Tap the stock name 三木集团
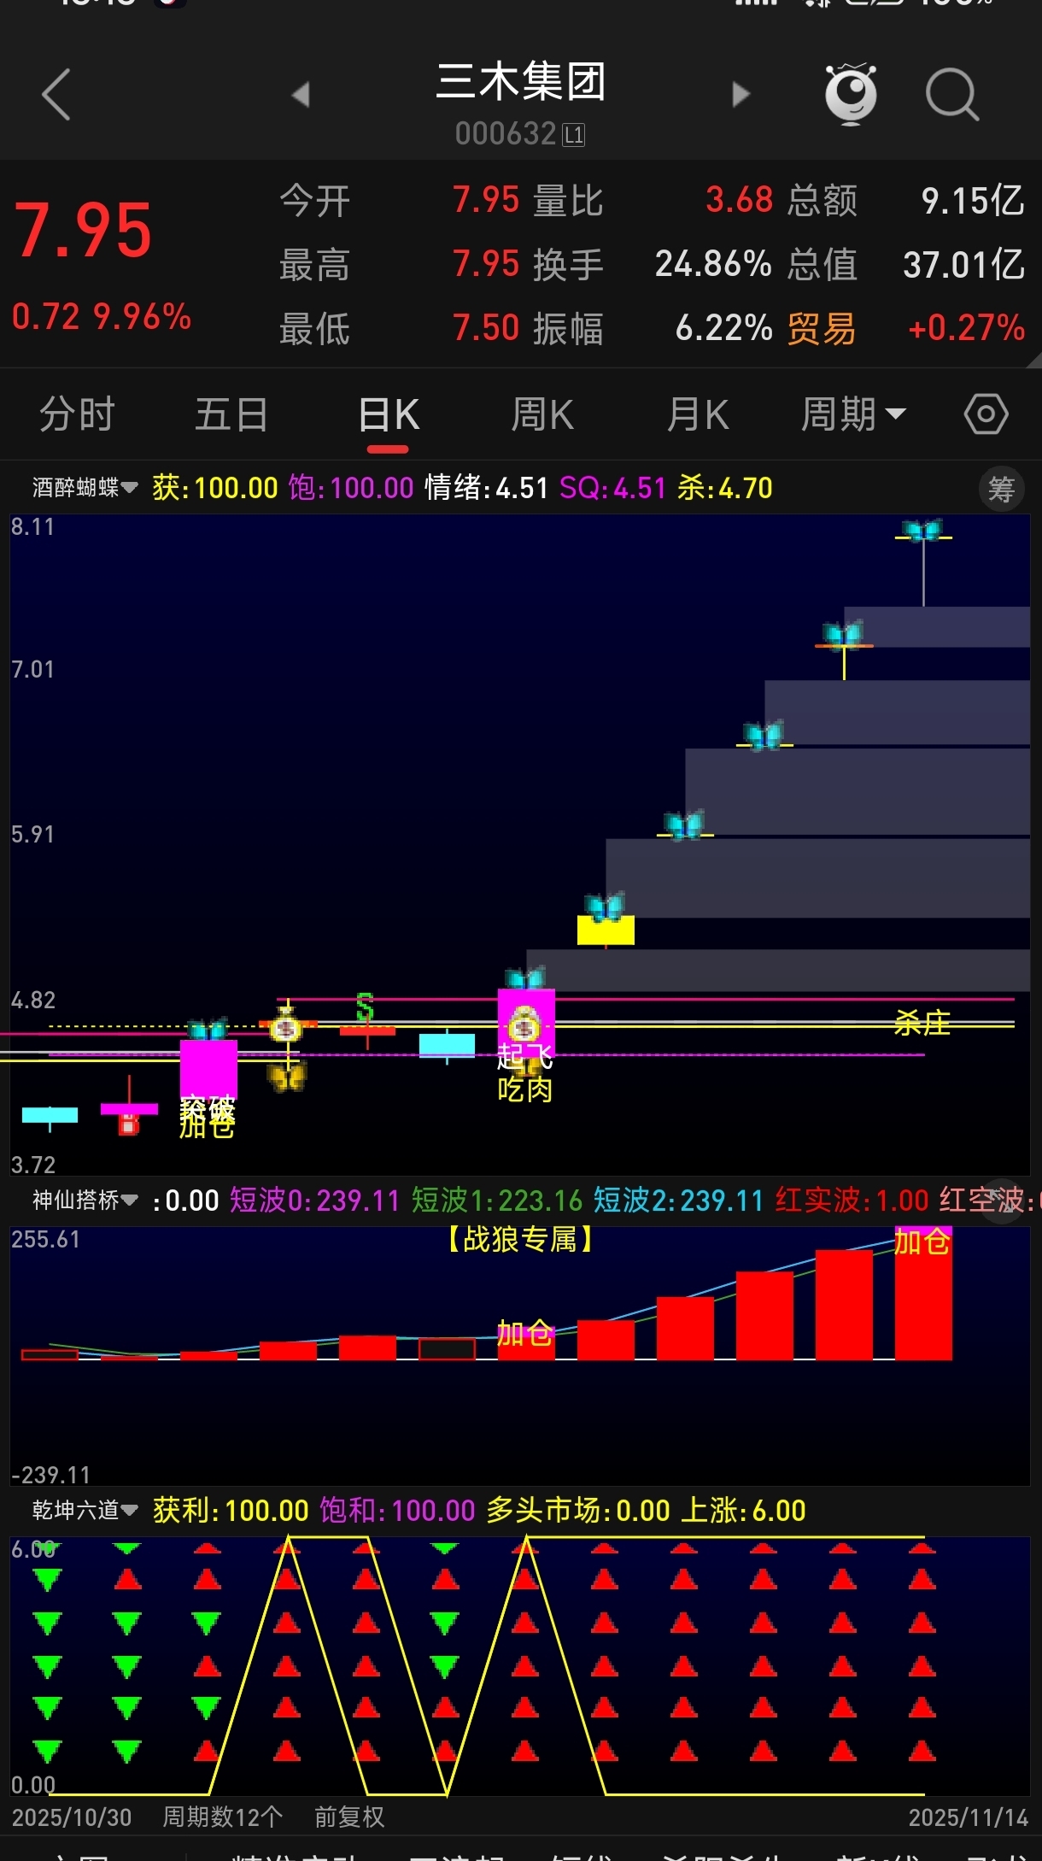1042x1861 pixels. pos(520,82)
